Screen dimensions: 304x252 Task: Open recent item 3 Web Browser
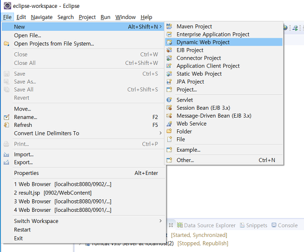84,202
